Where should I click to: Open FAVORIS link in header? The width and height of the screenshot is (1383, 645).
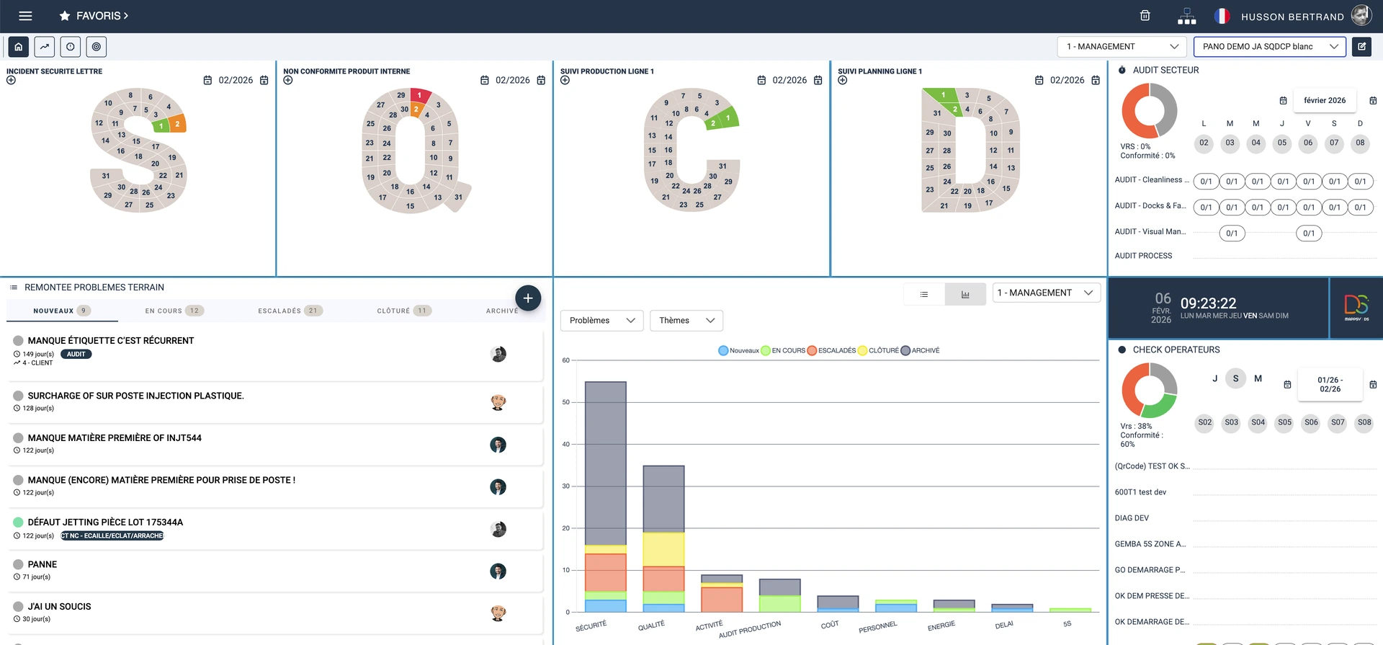(x=94, y=16)
